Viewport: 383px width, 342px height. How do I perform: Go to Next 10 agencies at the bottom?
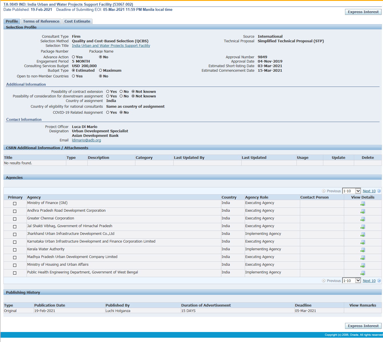[369, 281]
